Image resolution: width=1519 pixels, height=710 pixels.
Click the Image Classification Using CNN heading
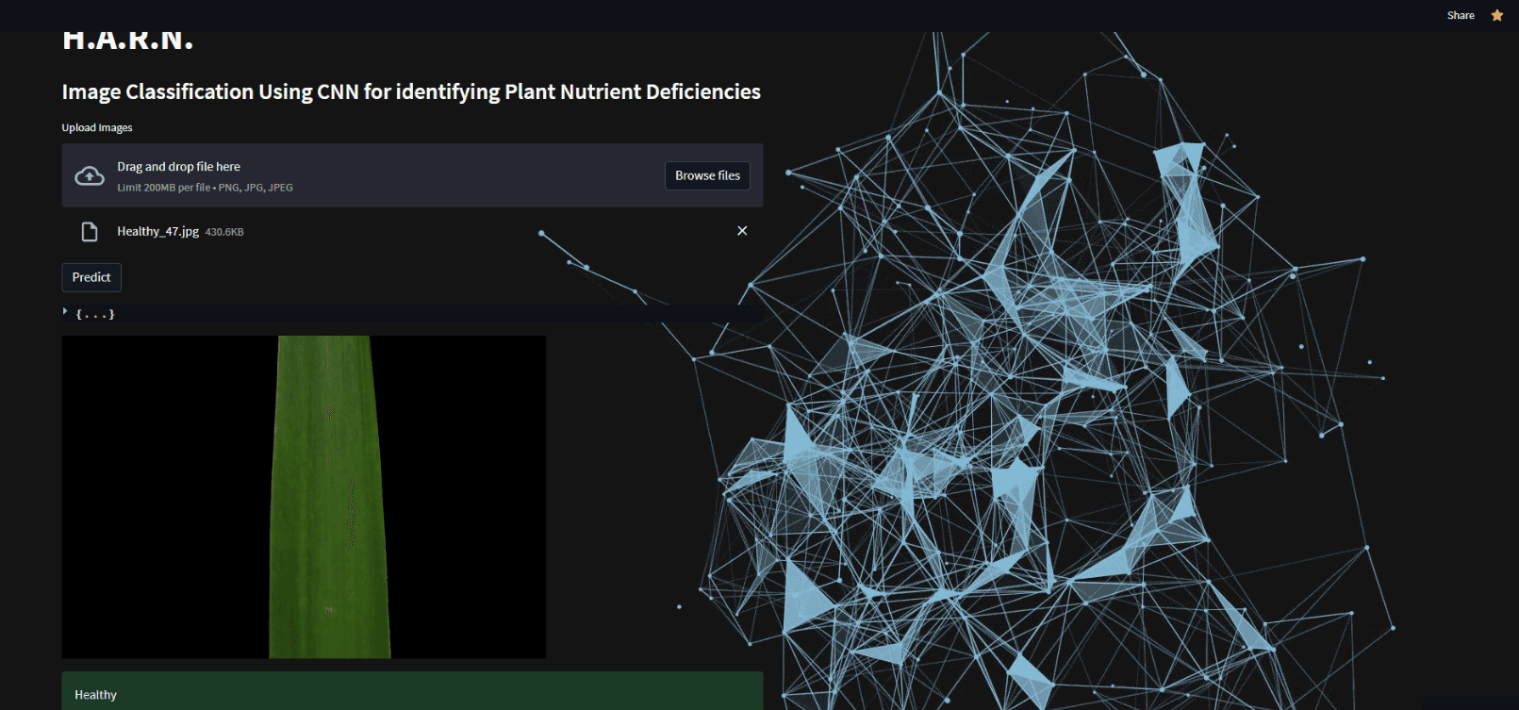411,91
